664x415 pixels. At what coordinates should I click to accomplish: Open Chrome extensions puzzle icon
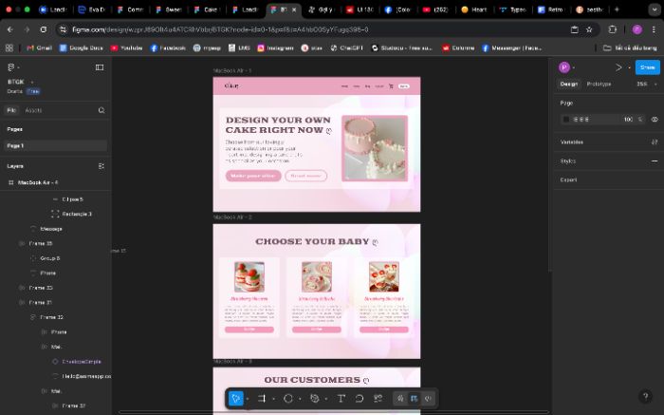coord(613,29)
